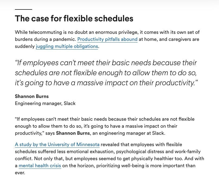Click the text "at home, and caregivers are"
This screenshot has height=181, width=219.
click(x=169, y=39)
